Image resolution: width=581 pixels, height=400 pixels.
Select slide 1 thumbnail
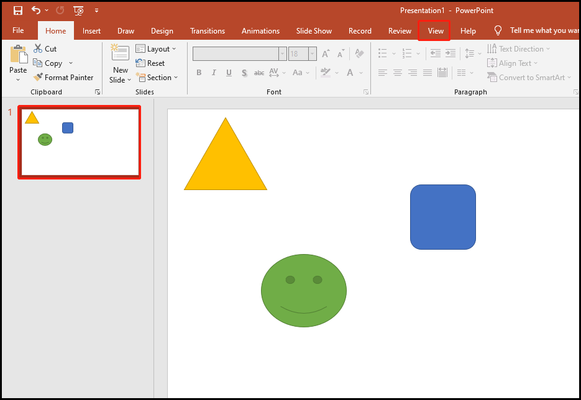coord(79,142)
